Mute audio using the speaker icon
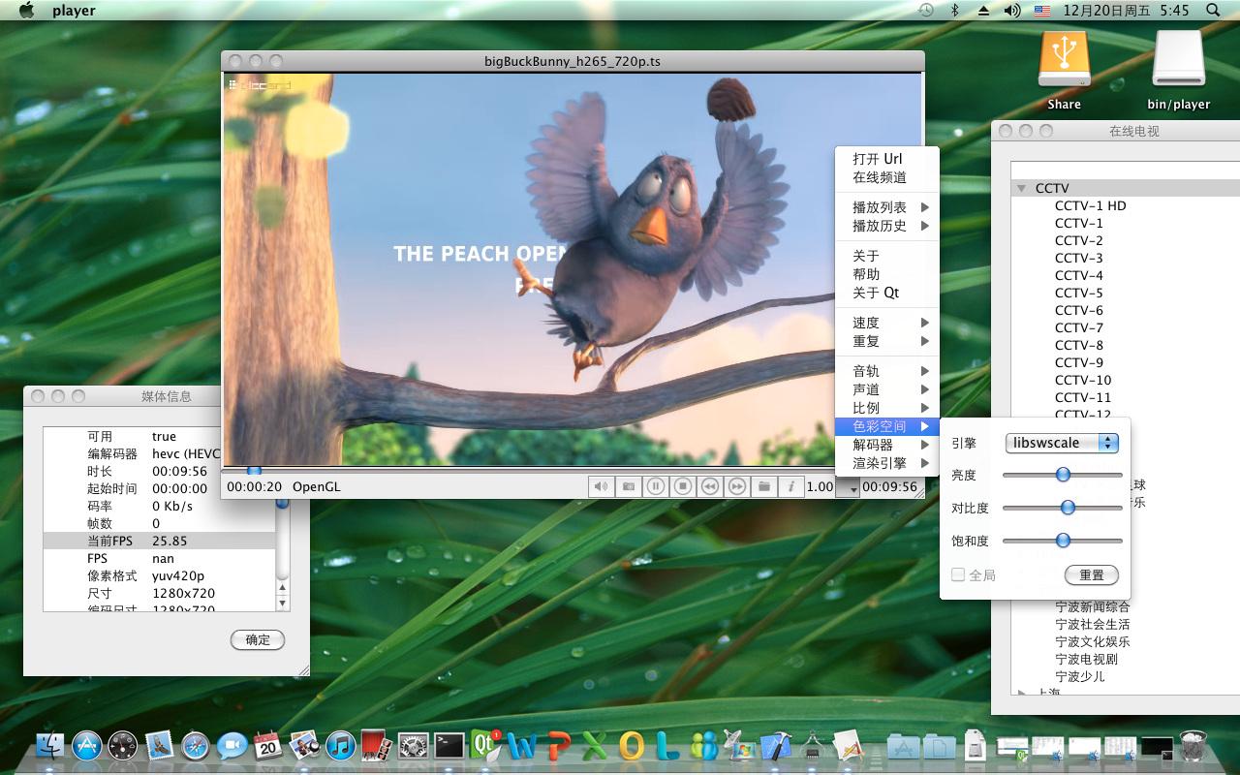 point(602,485)
